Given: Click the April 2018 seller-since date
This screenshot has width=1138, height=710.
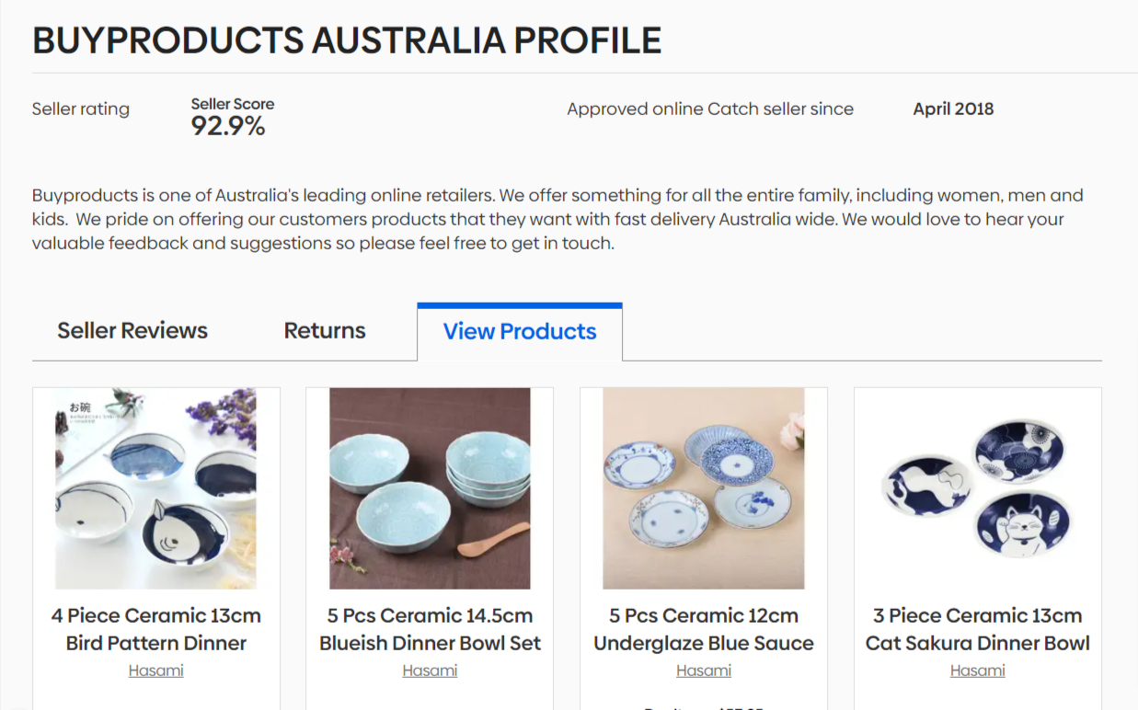Looking at the screenshot, I should [x=953, y=109].
